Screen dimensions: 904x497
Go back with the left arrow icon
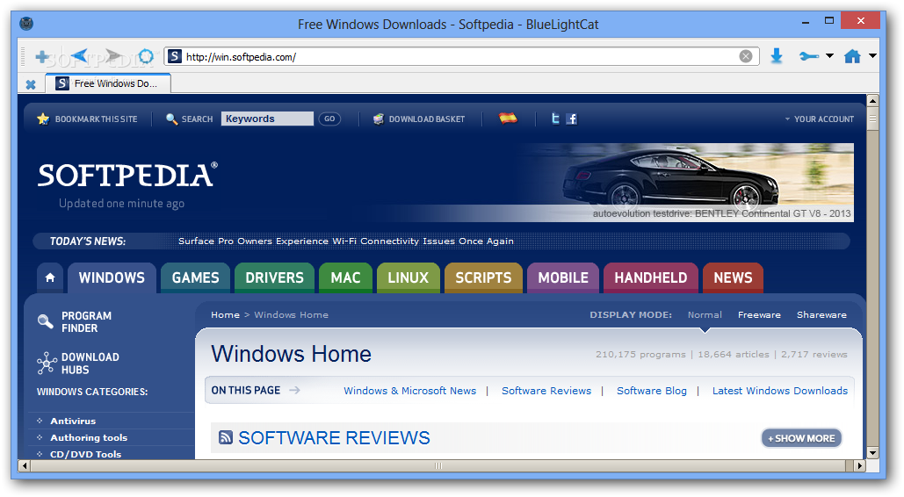click(x=80, y=56)
